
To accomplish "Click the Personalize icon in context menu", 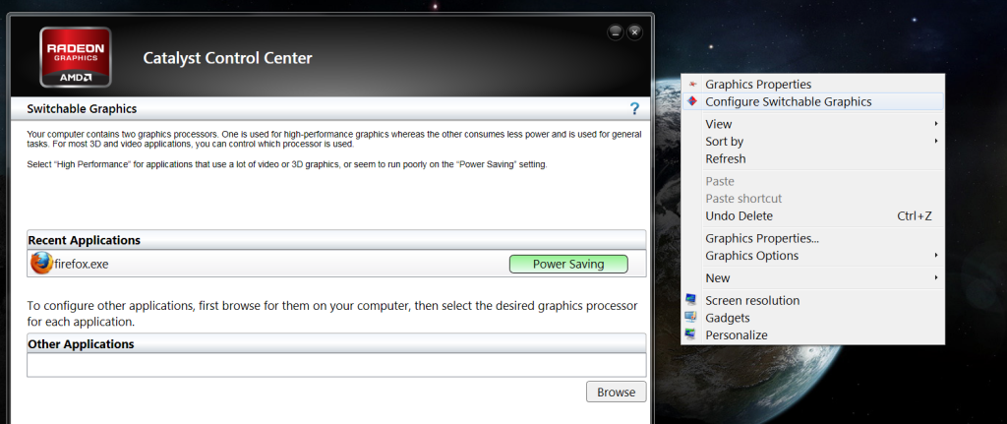I will tap(691, 334).
